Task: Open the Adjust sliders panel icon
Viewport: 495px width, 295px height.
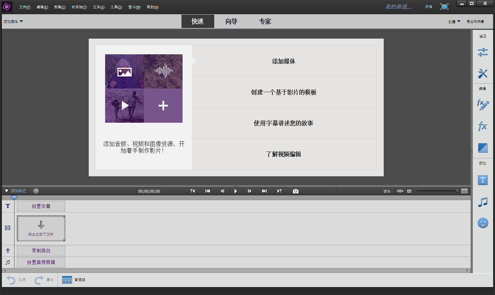Action: pyautogui.click(x=483, y=52)
